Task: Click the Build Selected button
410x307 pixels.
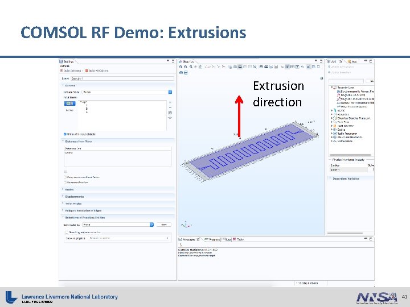Action: 71,70
